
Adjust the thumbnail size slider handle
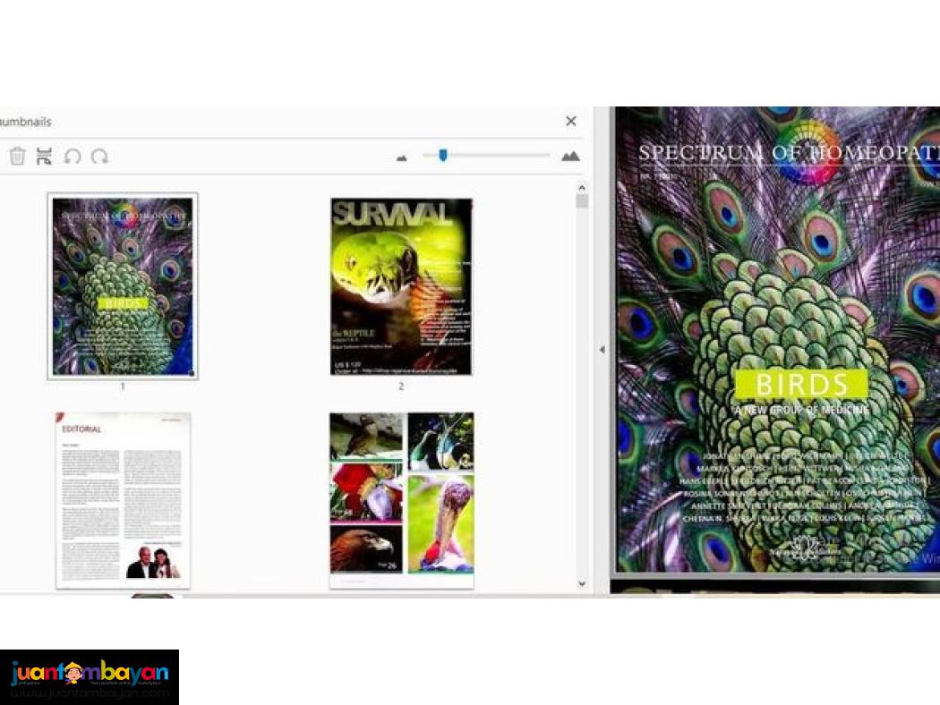tap(443, 156)
